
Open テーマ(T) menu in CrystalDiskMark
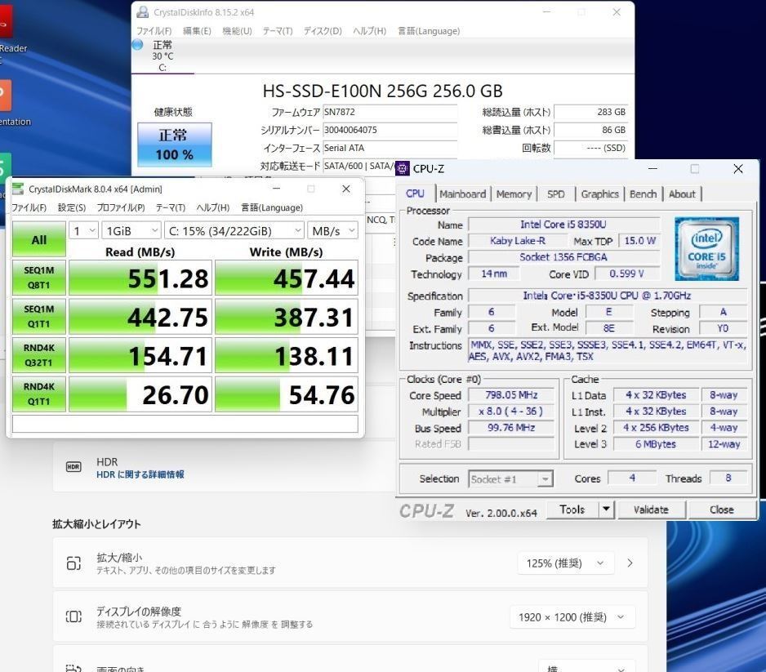(171, 207)
